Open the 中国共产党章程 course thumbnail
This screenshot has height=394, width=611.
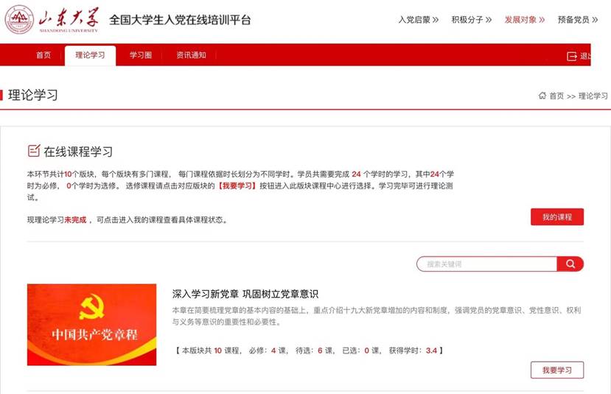91,325
